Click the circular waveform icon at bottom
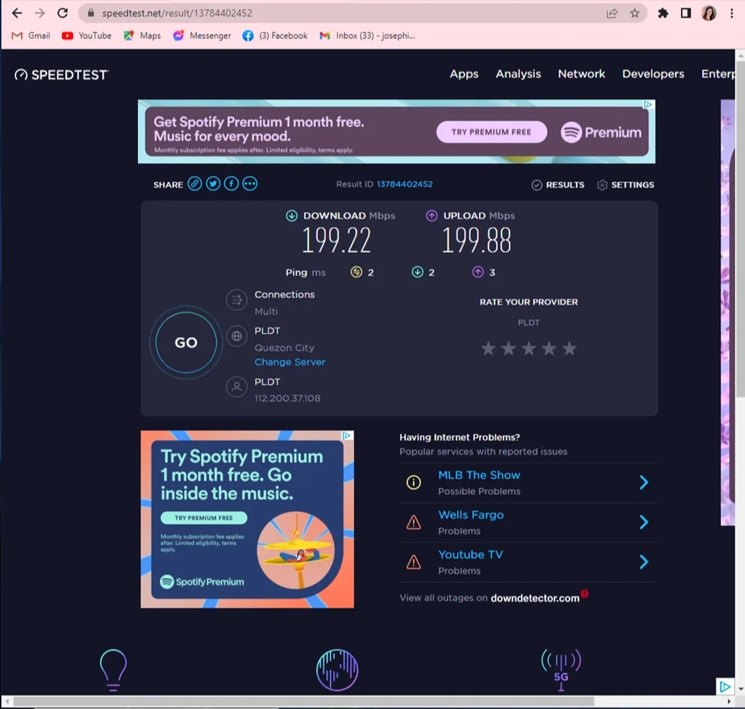Viewport: 745px width, 709px height. (337, 669)
